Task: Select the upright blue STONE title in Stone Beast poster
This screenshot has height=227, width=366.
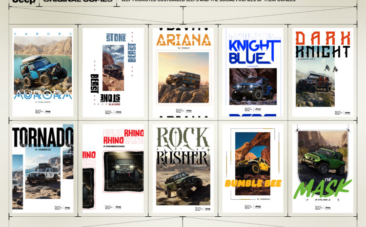Action: 116,38
